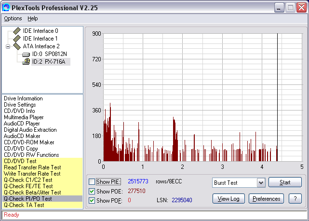Close the PlexTools window
This screenshot has width=309, height=221.
[301, 8]
